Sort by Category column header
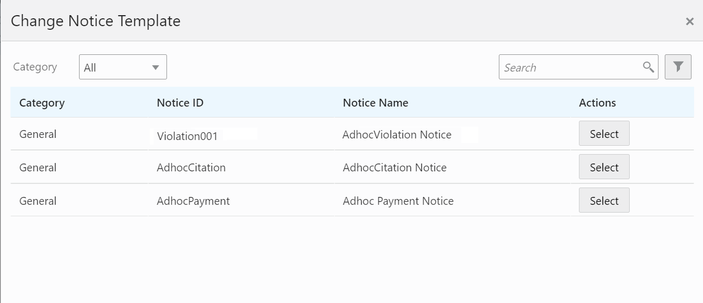 click(42, 103)
